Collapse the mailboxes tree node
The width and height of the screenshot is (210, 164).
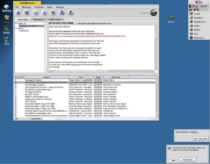coord(16,23)
